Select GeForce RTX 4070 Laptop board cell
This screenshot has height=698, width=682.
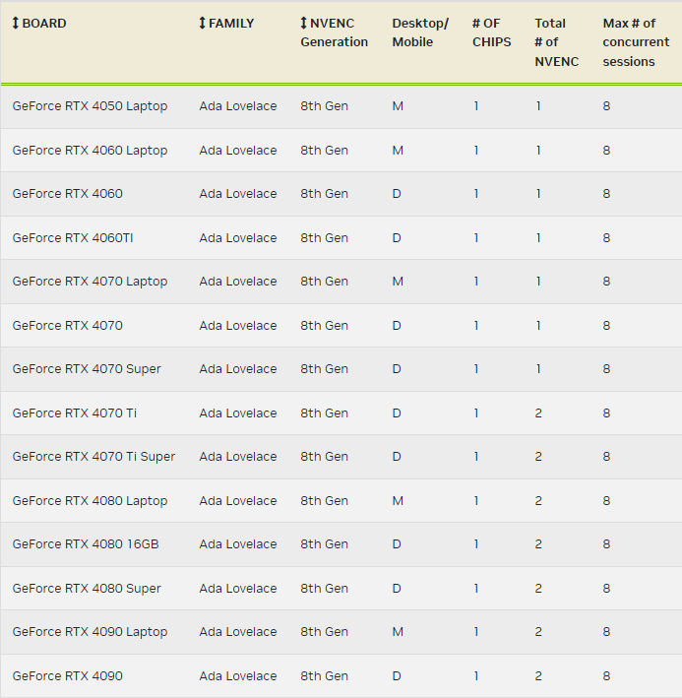(x=90, y=282)
